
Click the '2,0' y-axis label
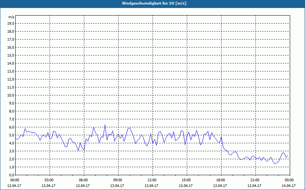click(x=12, y=159)
